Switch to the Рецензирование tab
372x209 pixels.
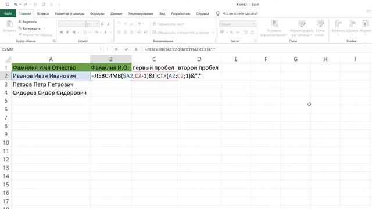click(x=141, y=13)
